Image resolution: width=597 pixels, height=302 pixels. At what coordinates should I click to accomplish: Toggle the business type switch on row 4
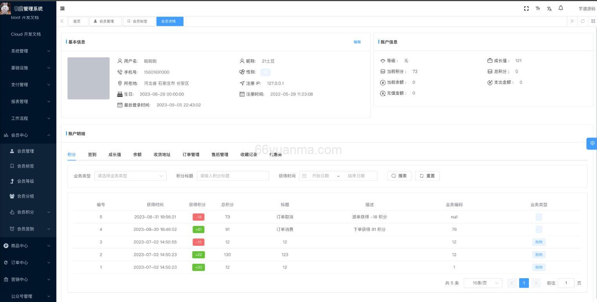click(539, 229)
